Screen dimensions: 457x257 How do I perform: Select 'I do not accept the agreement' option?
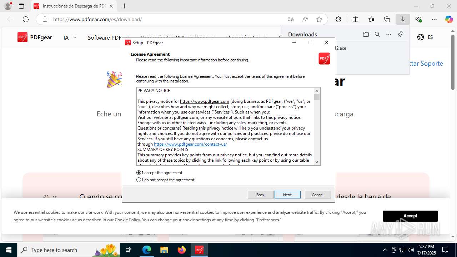(139, 180)
